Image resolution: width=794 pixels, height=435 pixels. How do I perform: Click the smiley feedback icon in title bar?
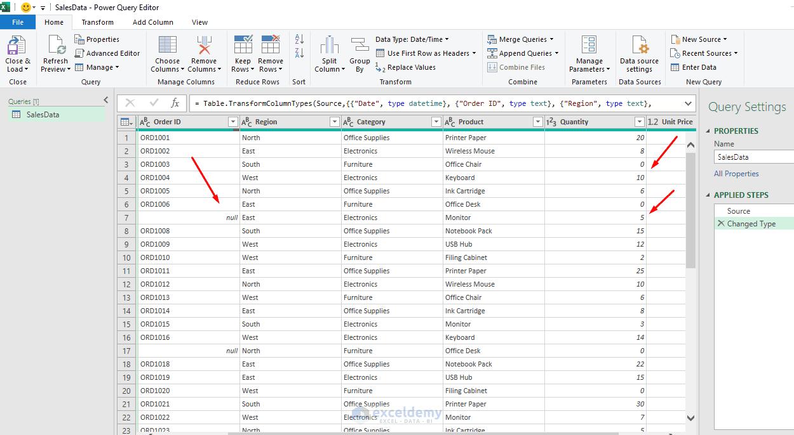26,7
